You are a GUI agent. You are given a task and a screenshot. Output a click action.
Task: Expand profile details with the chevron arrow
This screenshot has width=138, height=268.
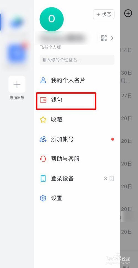point(112,38)
